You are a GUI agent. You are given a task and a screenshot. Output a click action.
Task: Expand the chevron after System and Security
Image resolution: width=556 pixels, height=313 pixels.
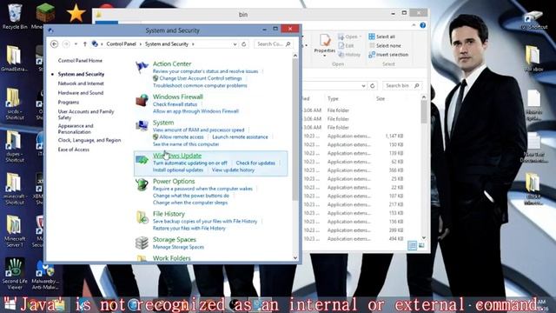tap(193, 44)
